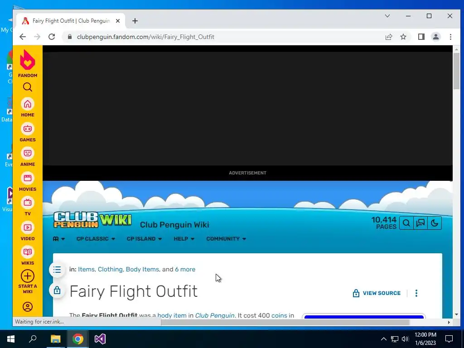Expand the Explore book-icon dropdown

[x=59, y=239]
